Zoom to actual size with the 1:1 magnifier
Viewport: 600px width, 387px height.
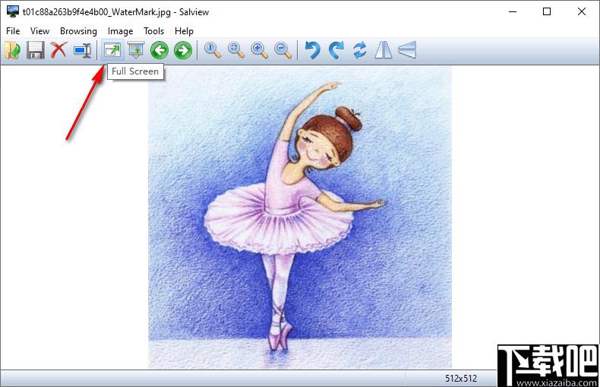point(213,50)
